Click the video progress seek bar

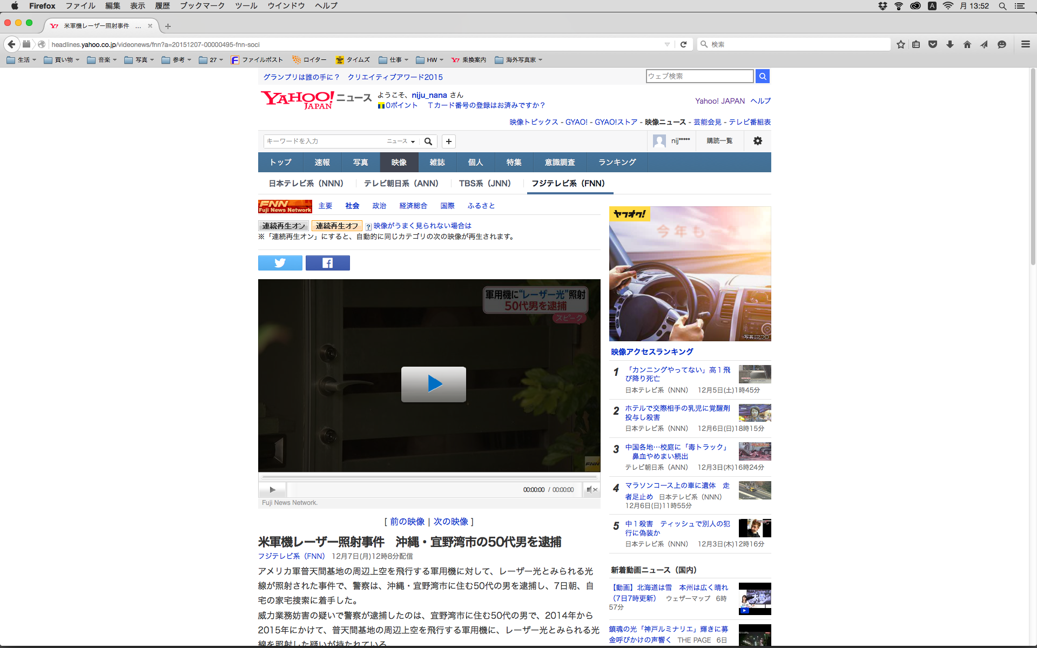click(x=429, y=477)
